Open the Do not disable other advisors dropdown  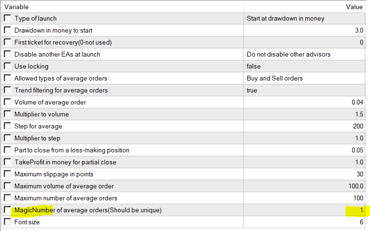[x=306, y=55]
